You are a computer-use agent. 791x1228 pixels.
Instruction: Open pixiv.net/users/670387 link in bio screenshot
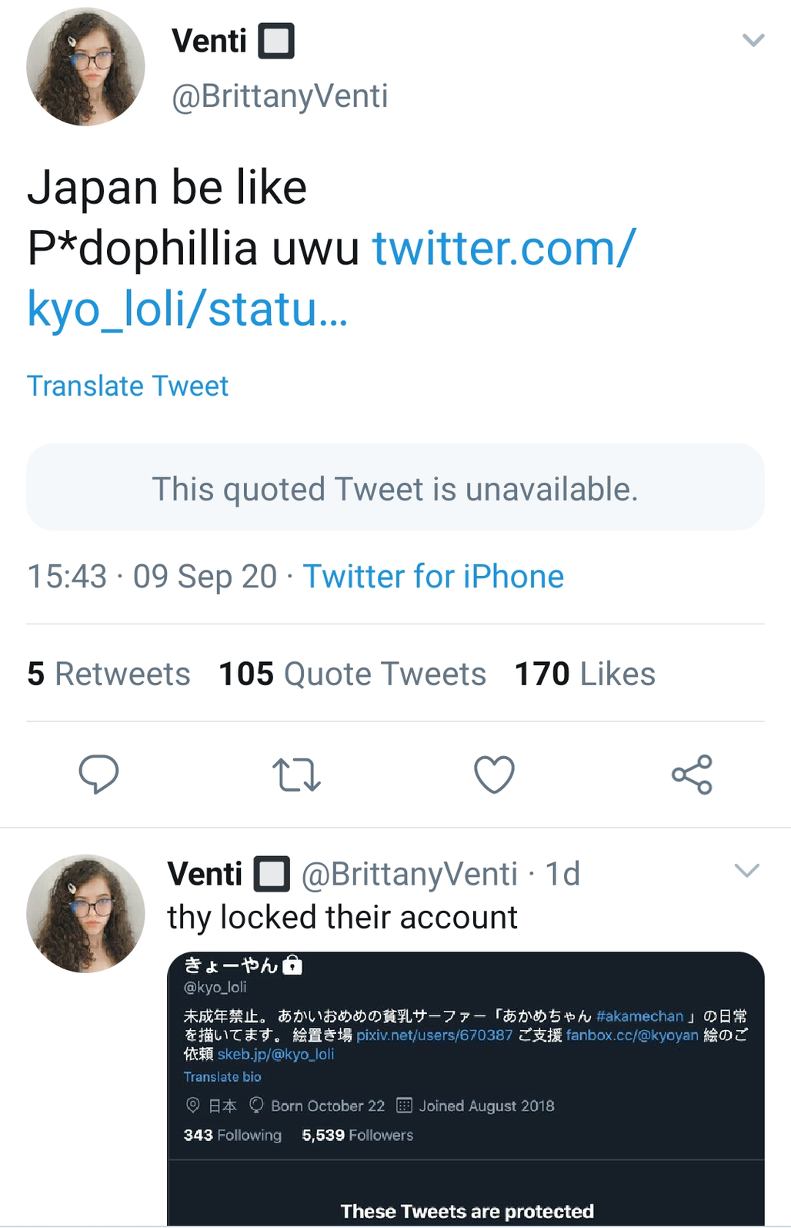[x=434, y=1036]
